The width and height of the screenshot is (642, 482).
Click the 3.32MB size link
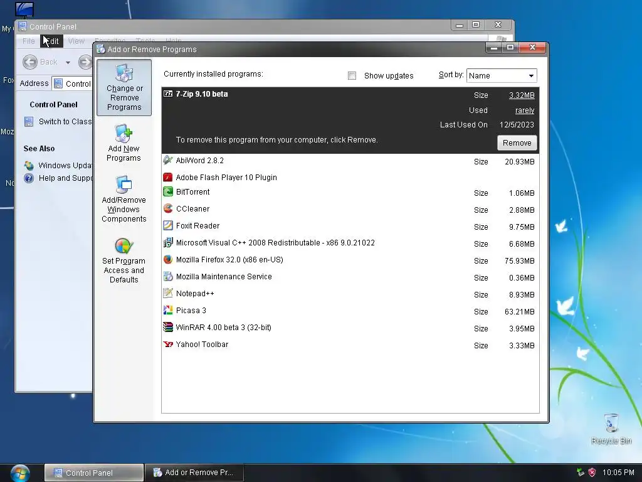tap(522, 95)
